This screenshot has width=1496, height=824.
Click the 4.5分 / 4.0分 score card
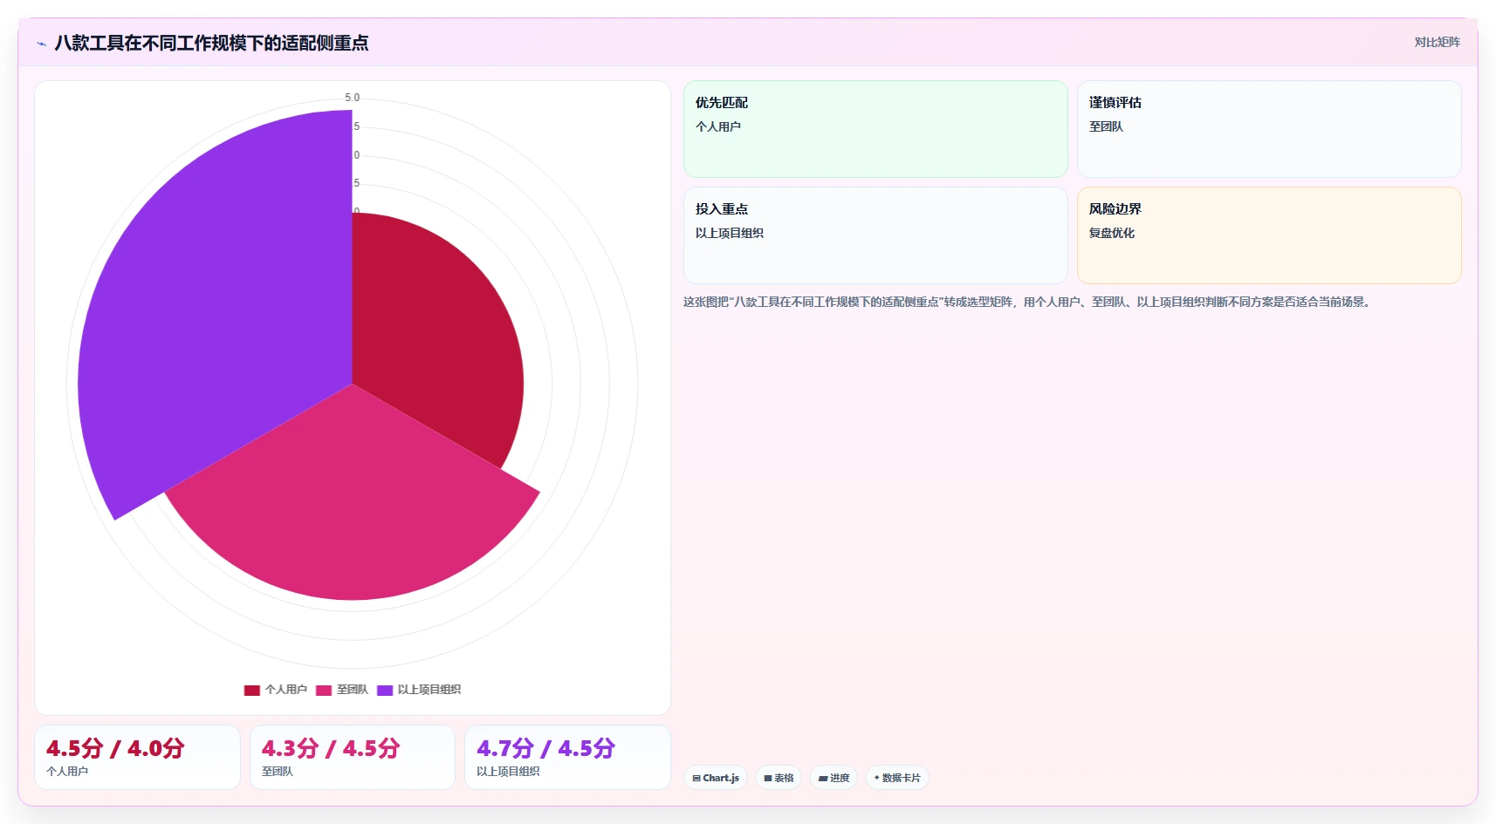(x=137, y=757)
